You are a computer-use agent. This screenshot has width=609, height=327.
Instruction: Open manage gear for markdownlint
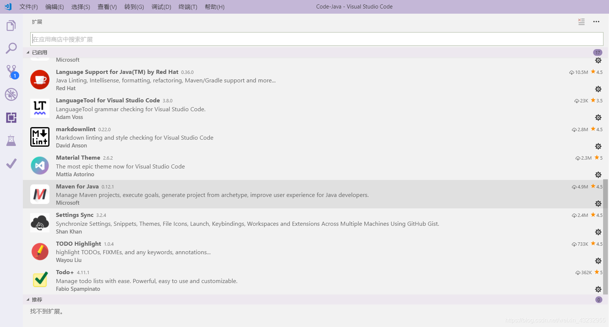coord(598,146)
